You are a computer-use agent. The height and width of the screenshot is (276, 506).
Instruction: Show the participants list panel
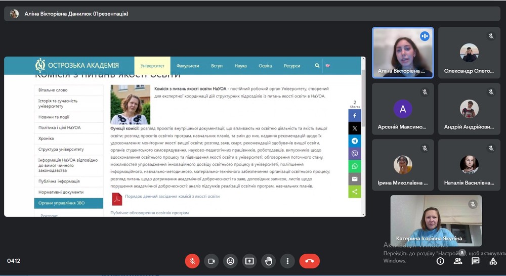[458, 261]
